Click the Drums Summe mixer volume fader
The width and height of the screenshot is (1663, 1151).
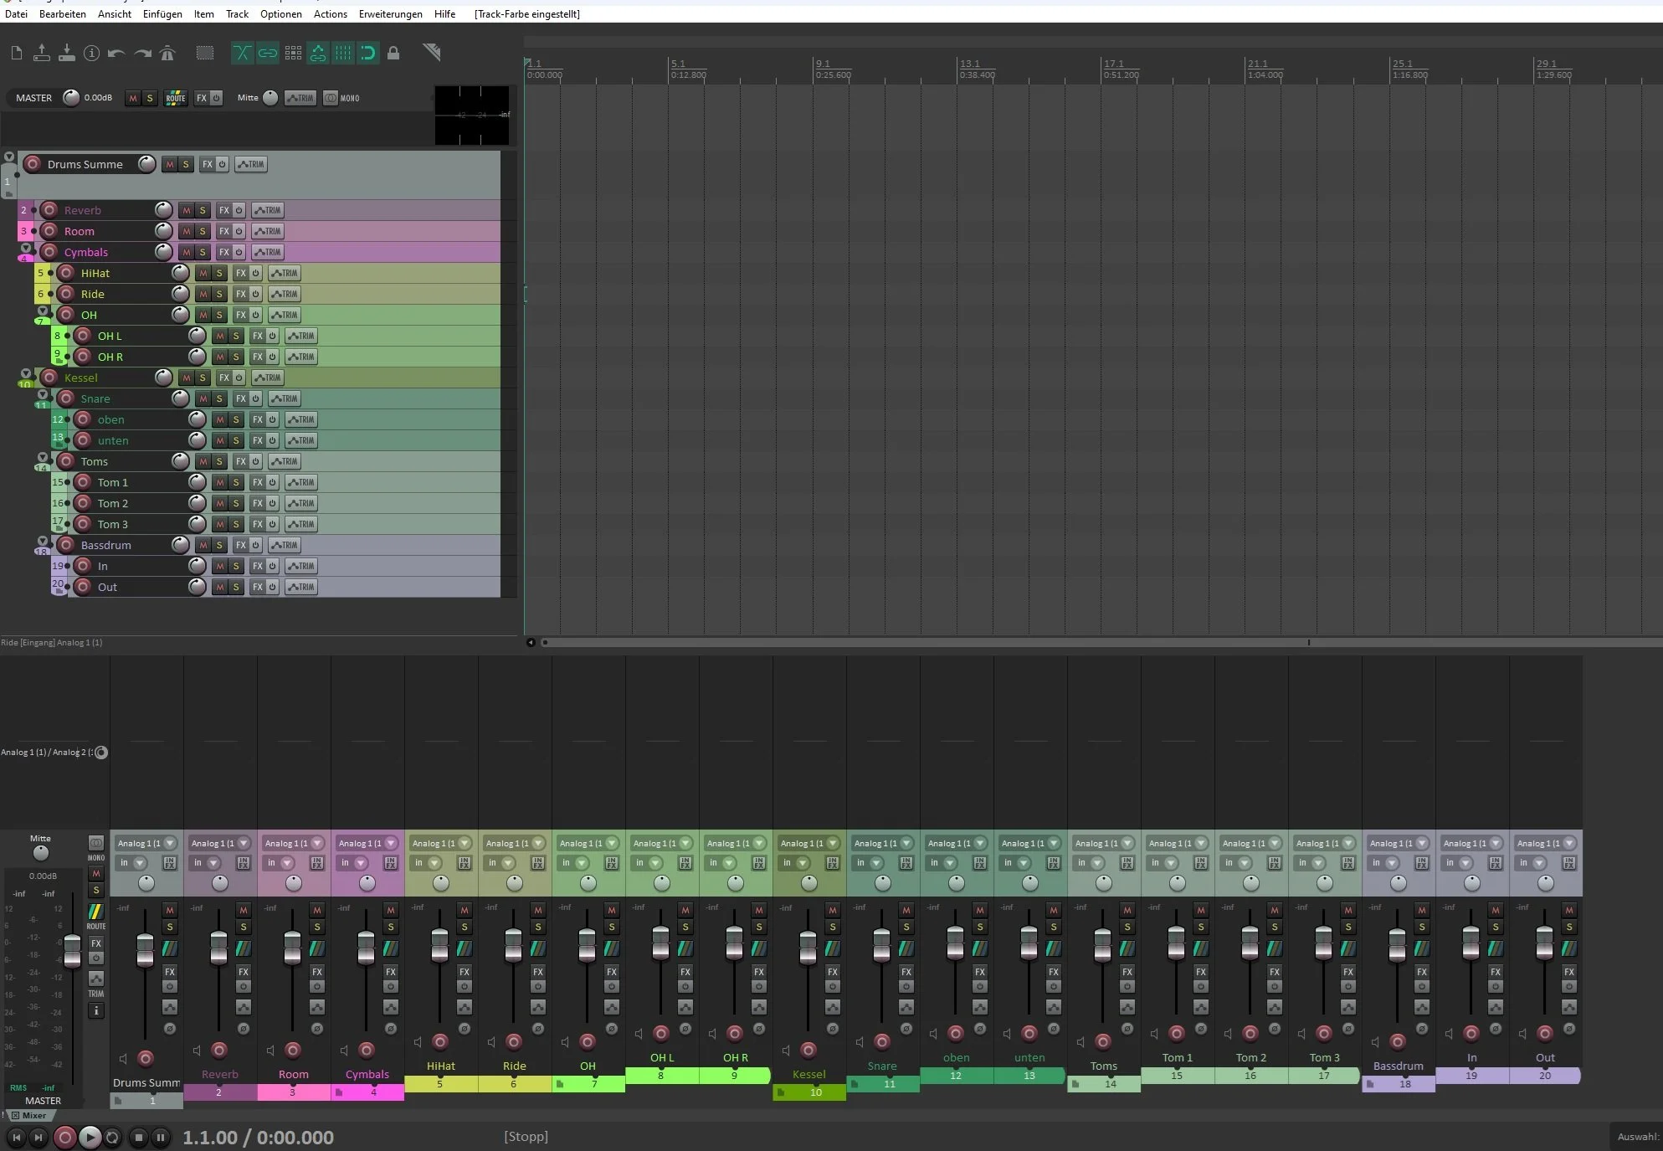[146, 951]
